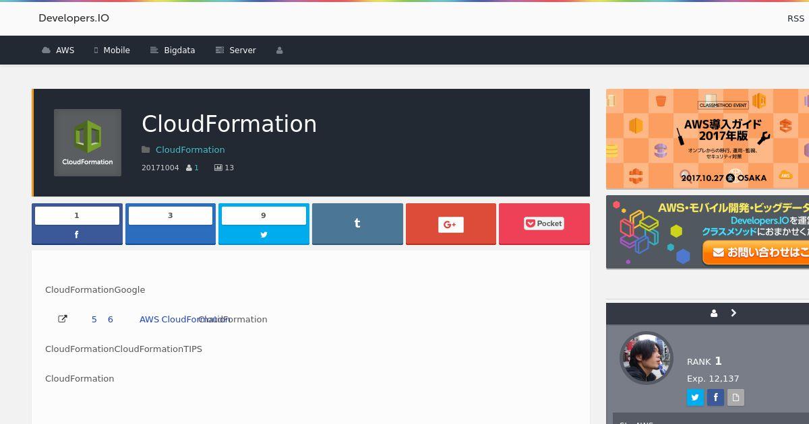Click the folder icon beside CloudFormation category
809x424 pixels.
146,149
